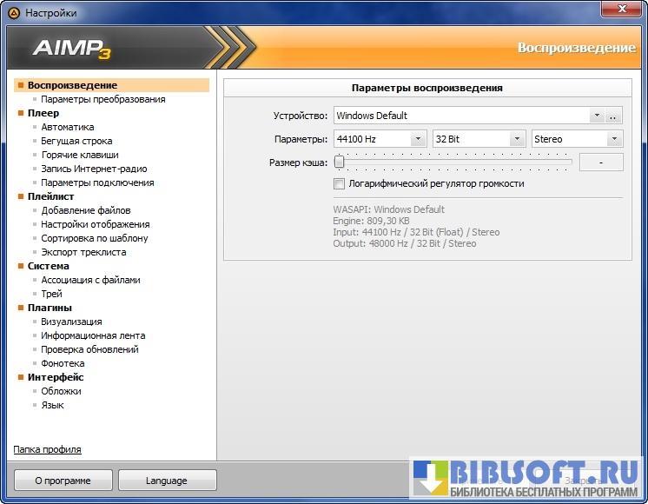Expand the Windows Default device dropdown
This screenshot has height=504, width=648.
click(x=596, y=116)
